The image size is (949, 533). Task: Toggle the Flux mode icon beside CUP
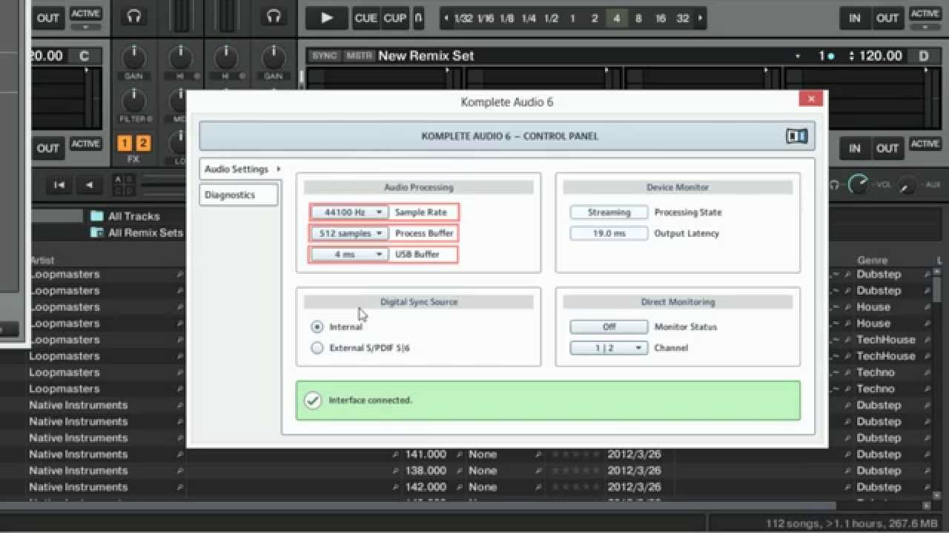[418, 18]
